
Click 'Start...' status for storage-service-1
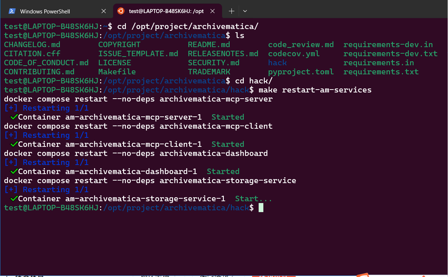pyautogui.click(x=254, y=199)
